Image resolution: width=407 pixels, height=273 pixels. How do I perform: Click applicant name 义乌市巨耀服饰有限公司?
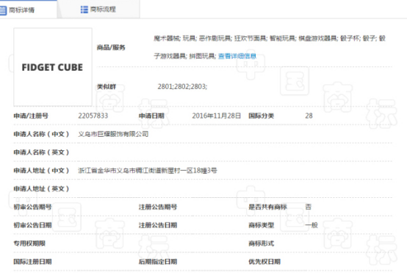pos(113,134)
